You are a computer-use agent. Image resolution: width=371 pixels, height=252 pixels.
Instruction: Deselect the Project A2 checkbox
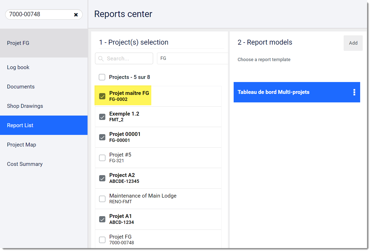102,178
